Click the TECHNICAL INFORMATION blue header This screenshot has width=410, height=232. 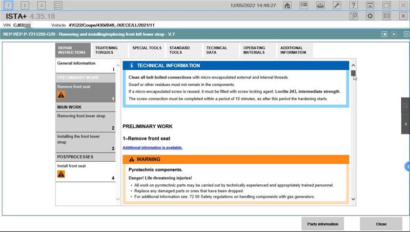coord(236,66)
